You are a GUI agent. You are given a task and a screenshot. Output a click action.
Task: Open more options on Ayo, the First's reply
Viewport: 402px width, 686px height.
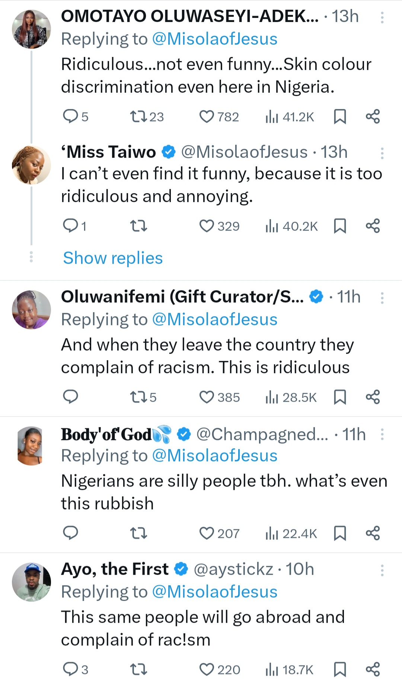pyautogui.click(x=382, y=570)
